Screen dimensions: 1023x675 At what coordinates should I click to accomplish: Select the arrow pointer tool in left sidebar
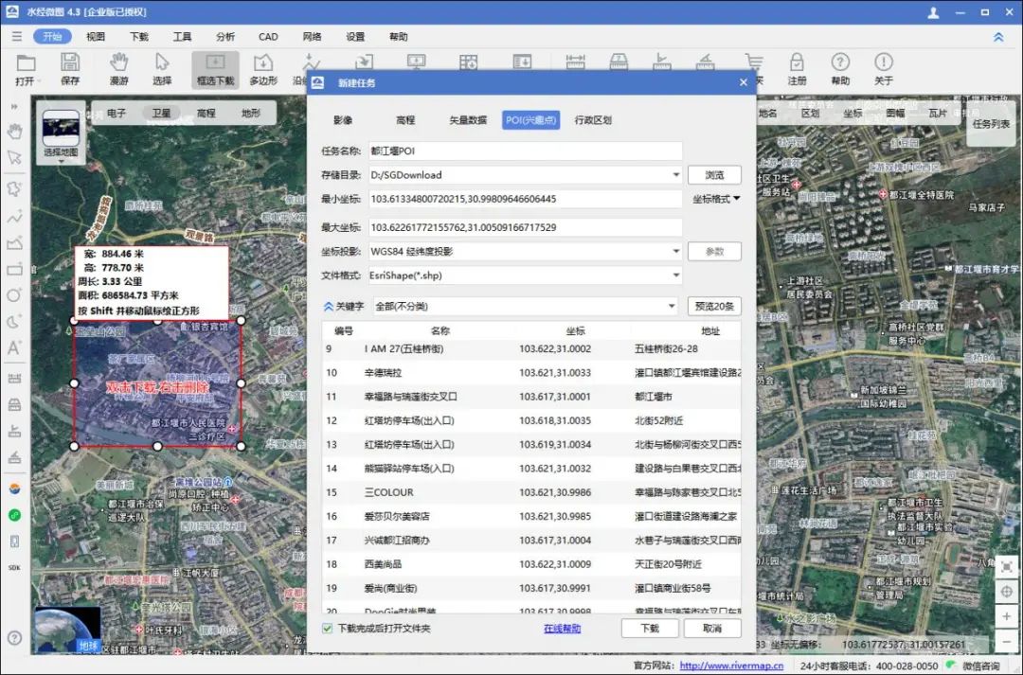click(x=14, y=158)
